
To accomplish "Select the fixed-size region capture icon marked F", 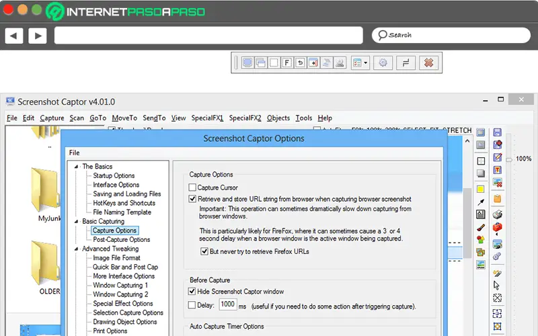I will click(x=286, y=63).
